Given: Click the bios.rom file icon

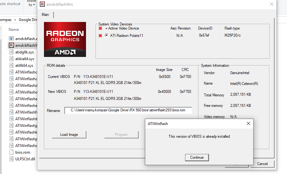Looking at the screenshot, I should point(11,152).
